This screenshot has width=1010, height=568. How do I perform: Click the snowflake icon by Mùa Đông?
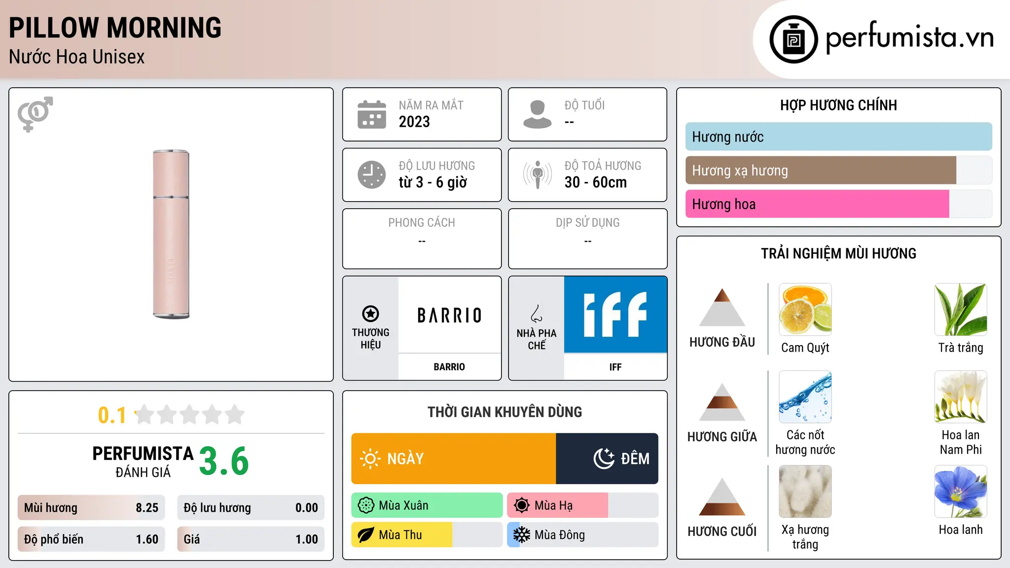(522, 535)
